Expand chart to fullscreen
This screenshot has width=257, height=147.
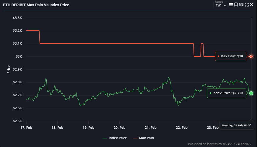tap(247, 5)
